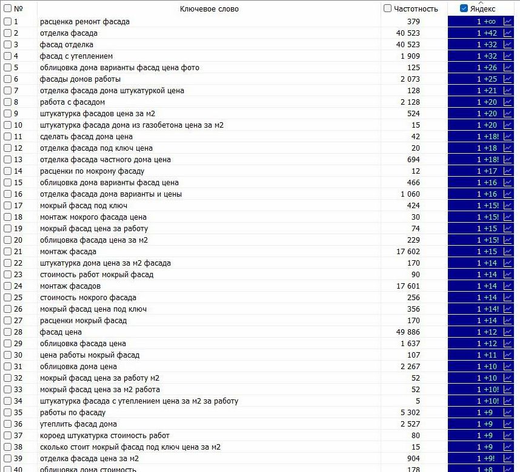Open chart icon for 'фасад цена' row

pos(508,332)
